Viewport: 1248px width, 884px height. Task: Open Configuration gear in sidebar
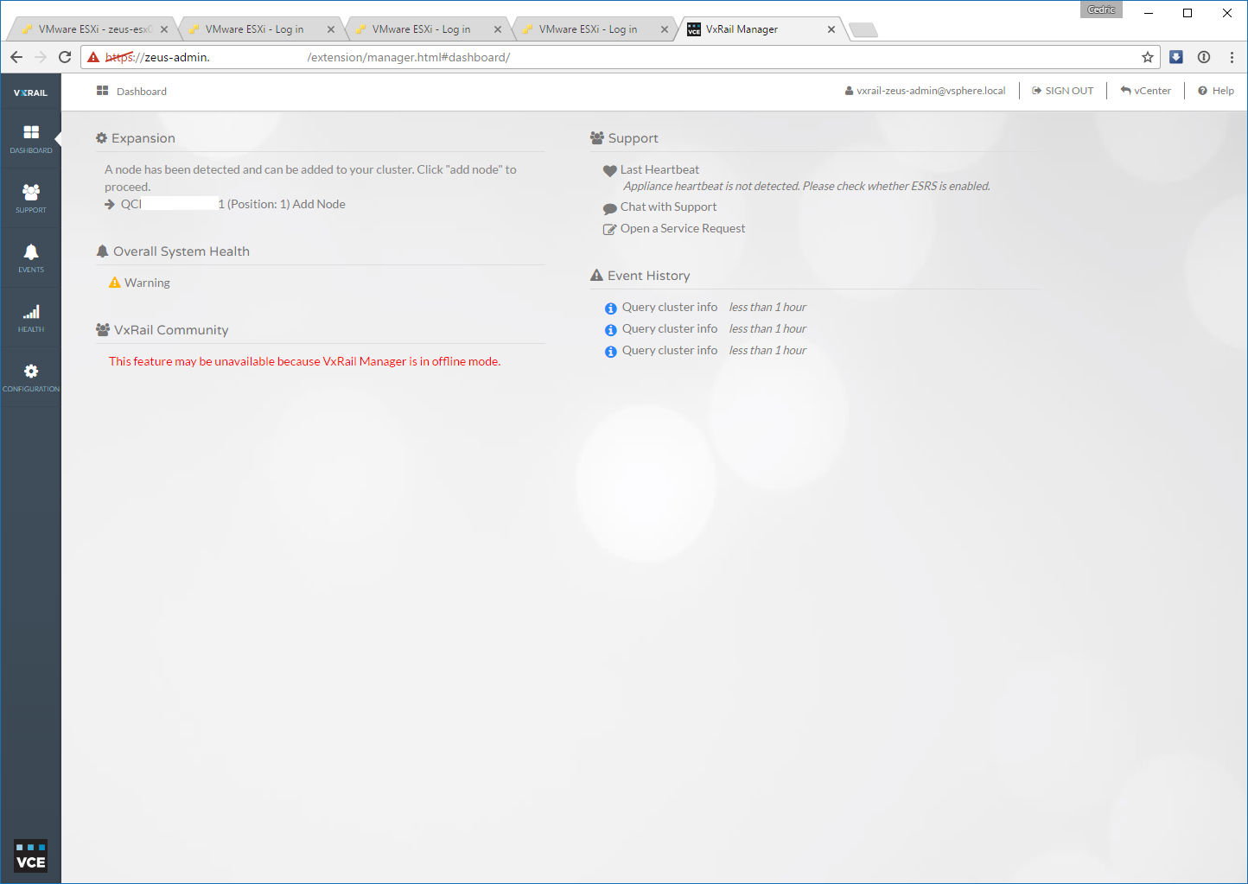pyautogui.click(x=31, y=377)
